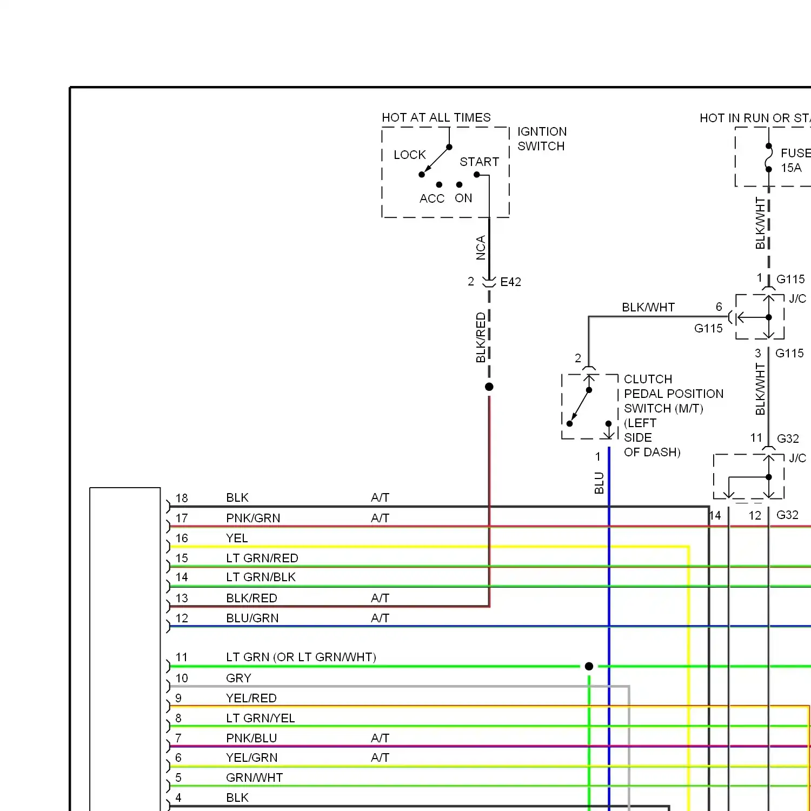Screen dimensions: 811x811
Task: Click the "LOCK" position text
Action: click(x=410, y=155)
